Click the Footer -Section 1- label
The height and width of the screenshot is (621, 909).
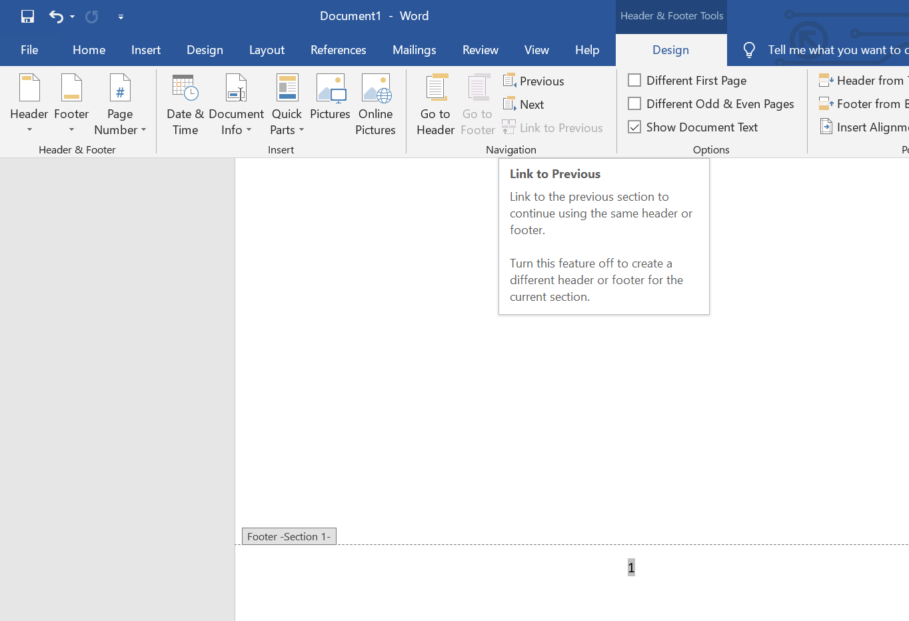pos(289,536)
